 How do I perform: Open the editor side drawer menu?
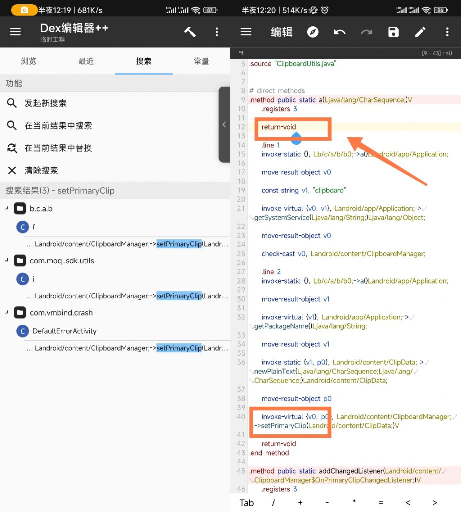(245, 31)
